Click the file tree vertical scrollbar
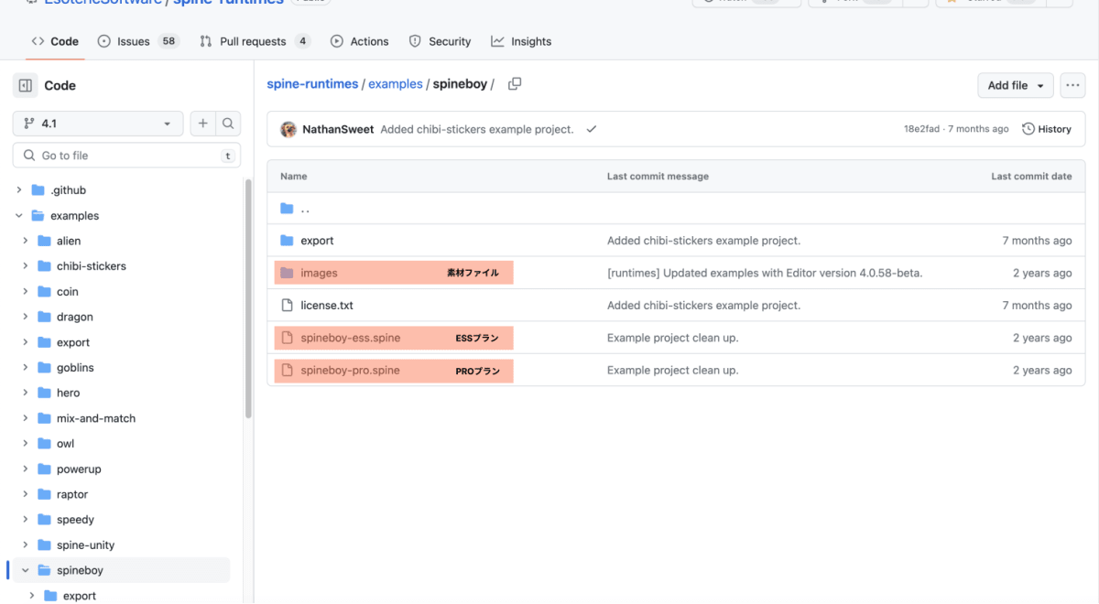Viewport: 1099px width, 604px height. coord(246,298)
